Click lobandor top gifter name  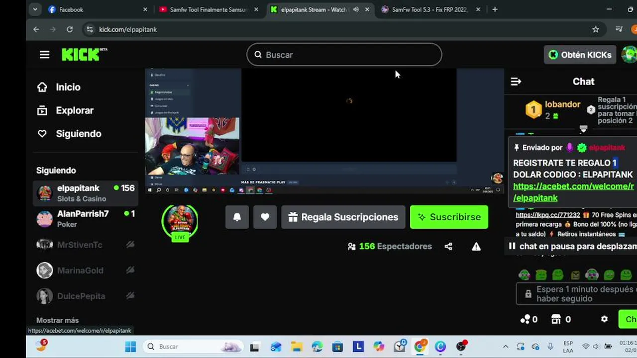point(562,104)
